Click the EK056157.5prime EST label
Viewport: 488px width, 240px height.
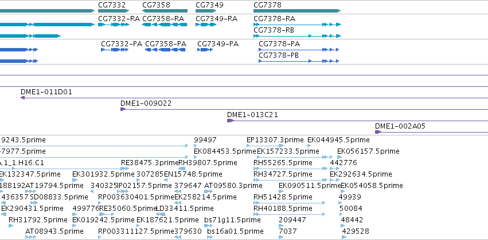click(368, 151)
